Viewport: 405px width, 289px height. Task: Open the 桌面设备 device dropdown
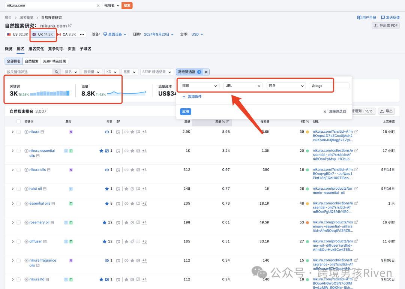click(115, 34)
